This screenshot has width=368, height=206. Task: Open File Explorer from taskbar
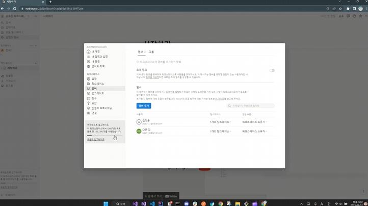tap(238, 203)
